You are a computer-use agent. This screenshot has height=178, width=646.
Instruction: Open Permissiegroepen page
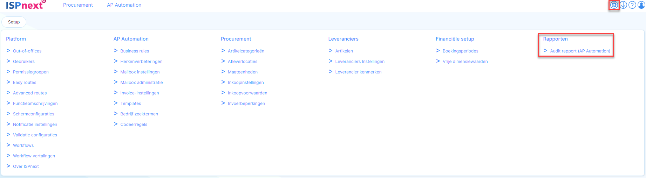31,72
